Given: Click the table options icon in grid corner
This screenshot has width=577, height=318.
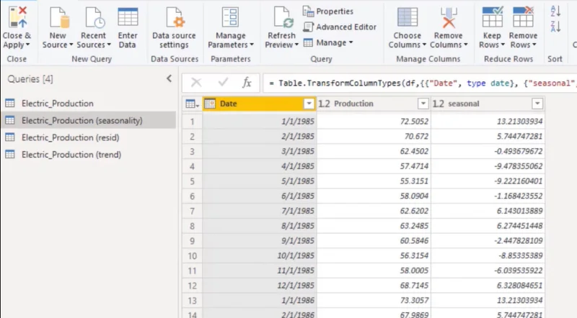Looking at the screenshot, I should tap(192, 104).
